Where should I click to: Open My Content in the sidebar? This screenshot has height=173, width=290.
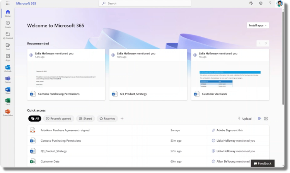click(x=8, y=36)
